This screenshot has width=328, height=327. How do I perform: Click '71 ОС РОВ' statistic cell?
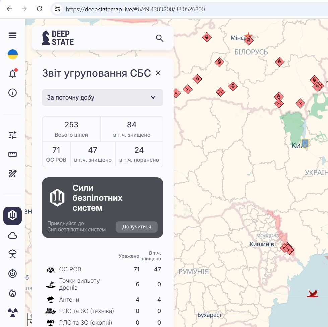point(56,154)
